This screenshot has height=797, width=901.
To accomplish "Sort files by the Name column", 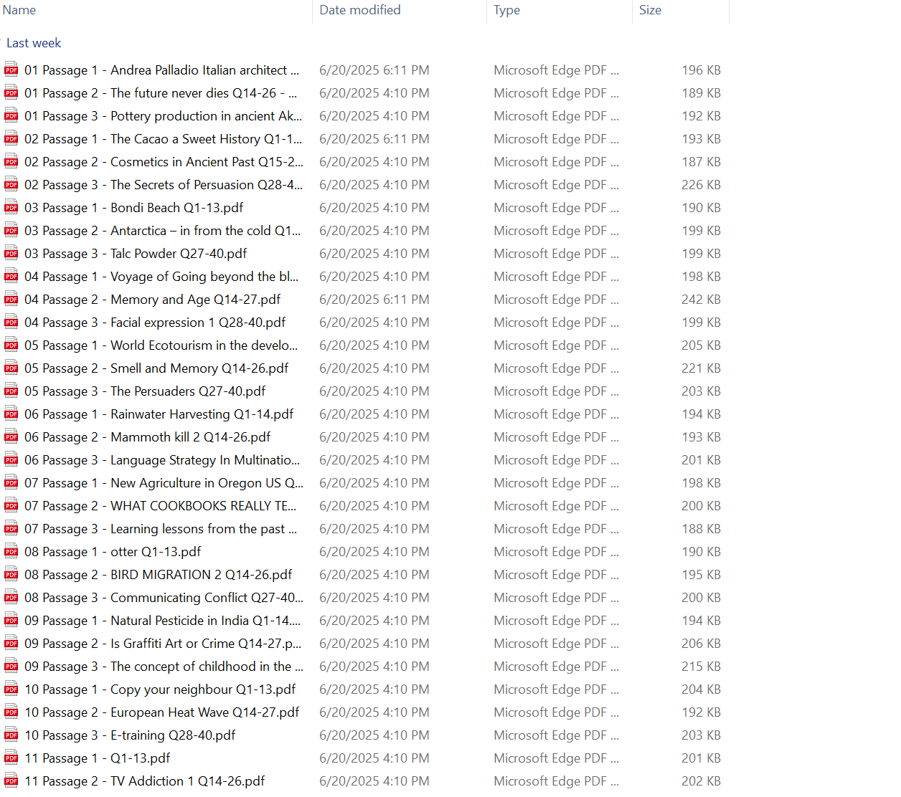I will pyautogui.click(x=19, y=10).
